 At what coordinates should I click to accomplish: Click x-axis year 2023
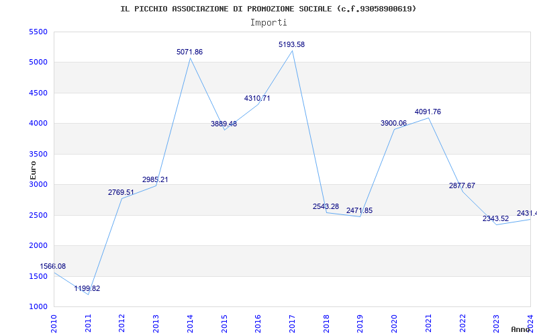(497, 323)
